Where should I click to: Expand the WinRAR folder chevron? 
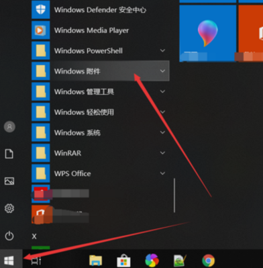(162, 153)
